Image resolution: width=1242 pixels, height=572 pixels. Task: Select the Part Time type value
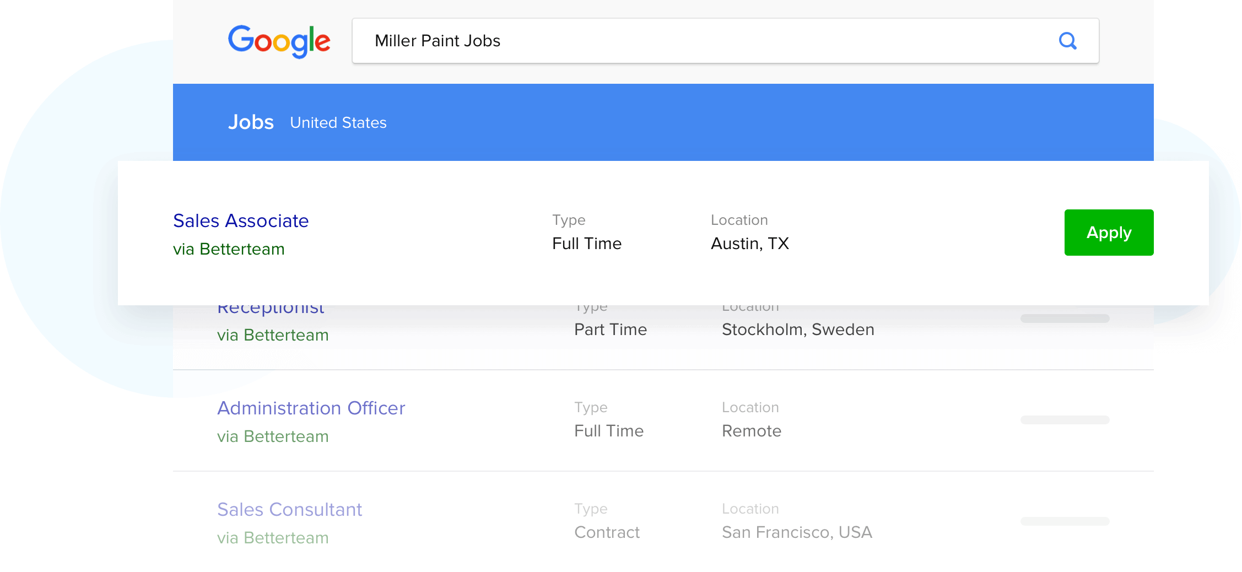pyautogui.click(x=611, y=330)
